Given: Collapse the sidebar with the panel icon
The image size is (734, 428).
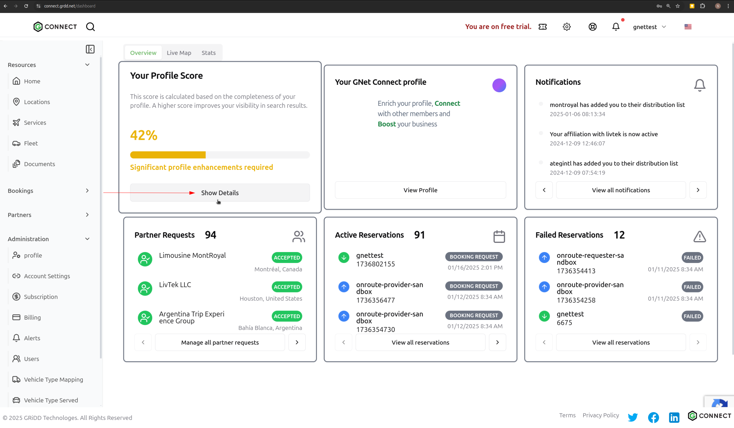Looking at the screenshot, I should point(90,49).
